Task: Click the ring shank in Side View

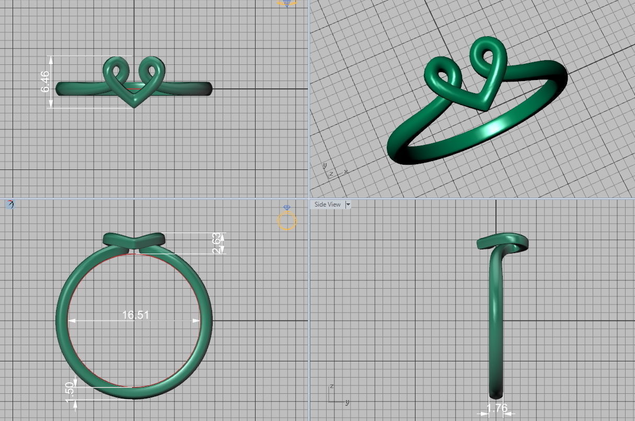Action: (497, 324)
